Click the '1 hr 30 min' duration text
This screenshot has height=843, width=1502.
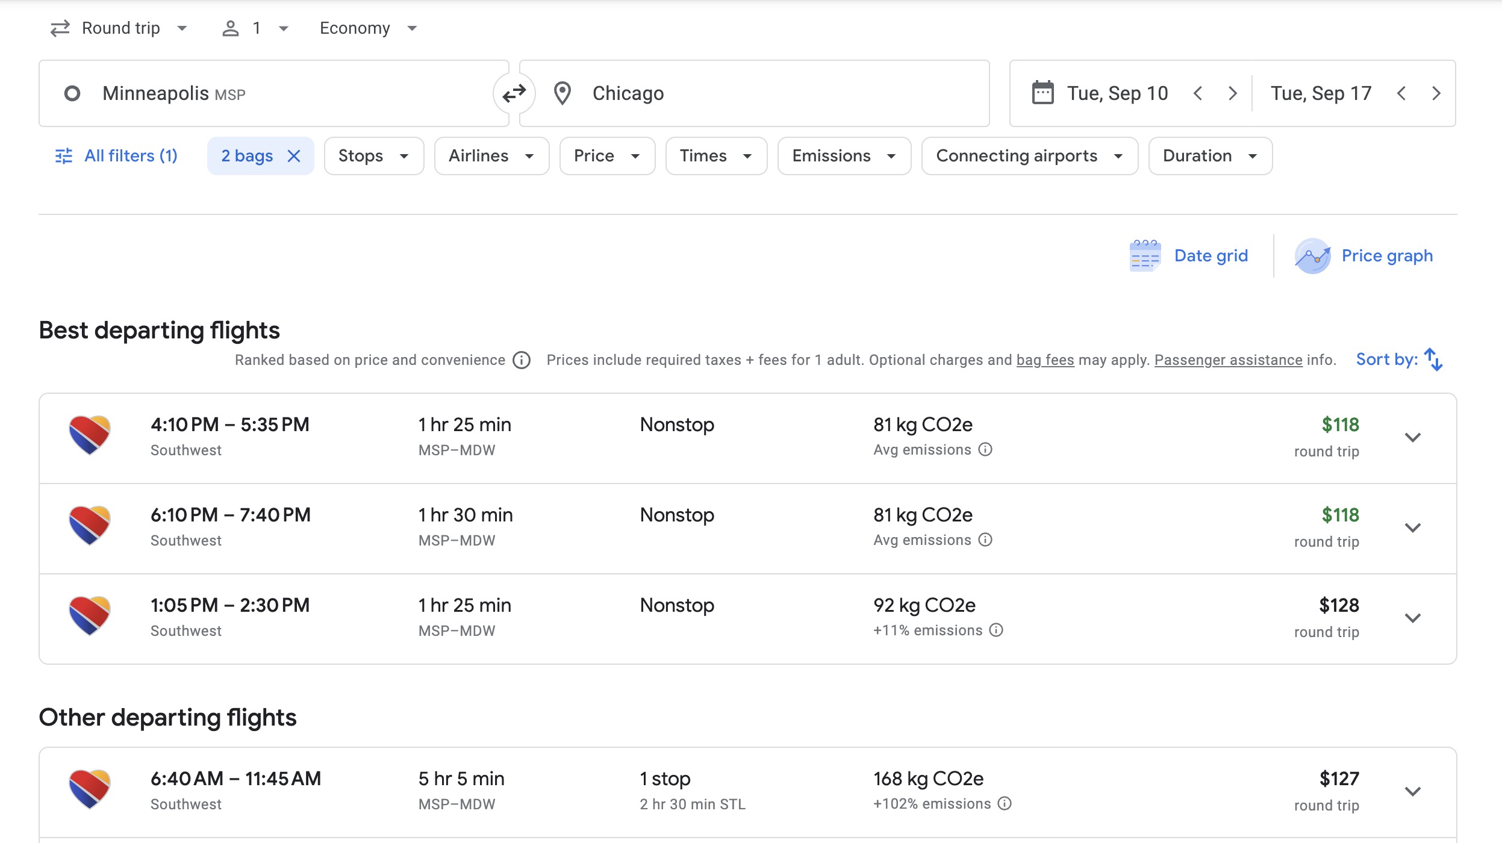point(466,515)
